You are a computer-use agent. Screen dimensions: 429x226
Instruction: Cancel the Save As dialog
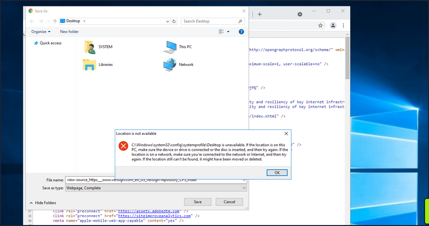coord(229,202)
